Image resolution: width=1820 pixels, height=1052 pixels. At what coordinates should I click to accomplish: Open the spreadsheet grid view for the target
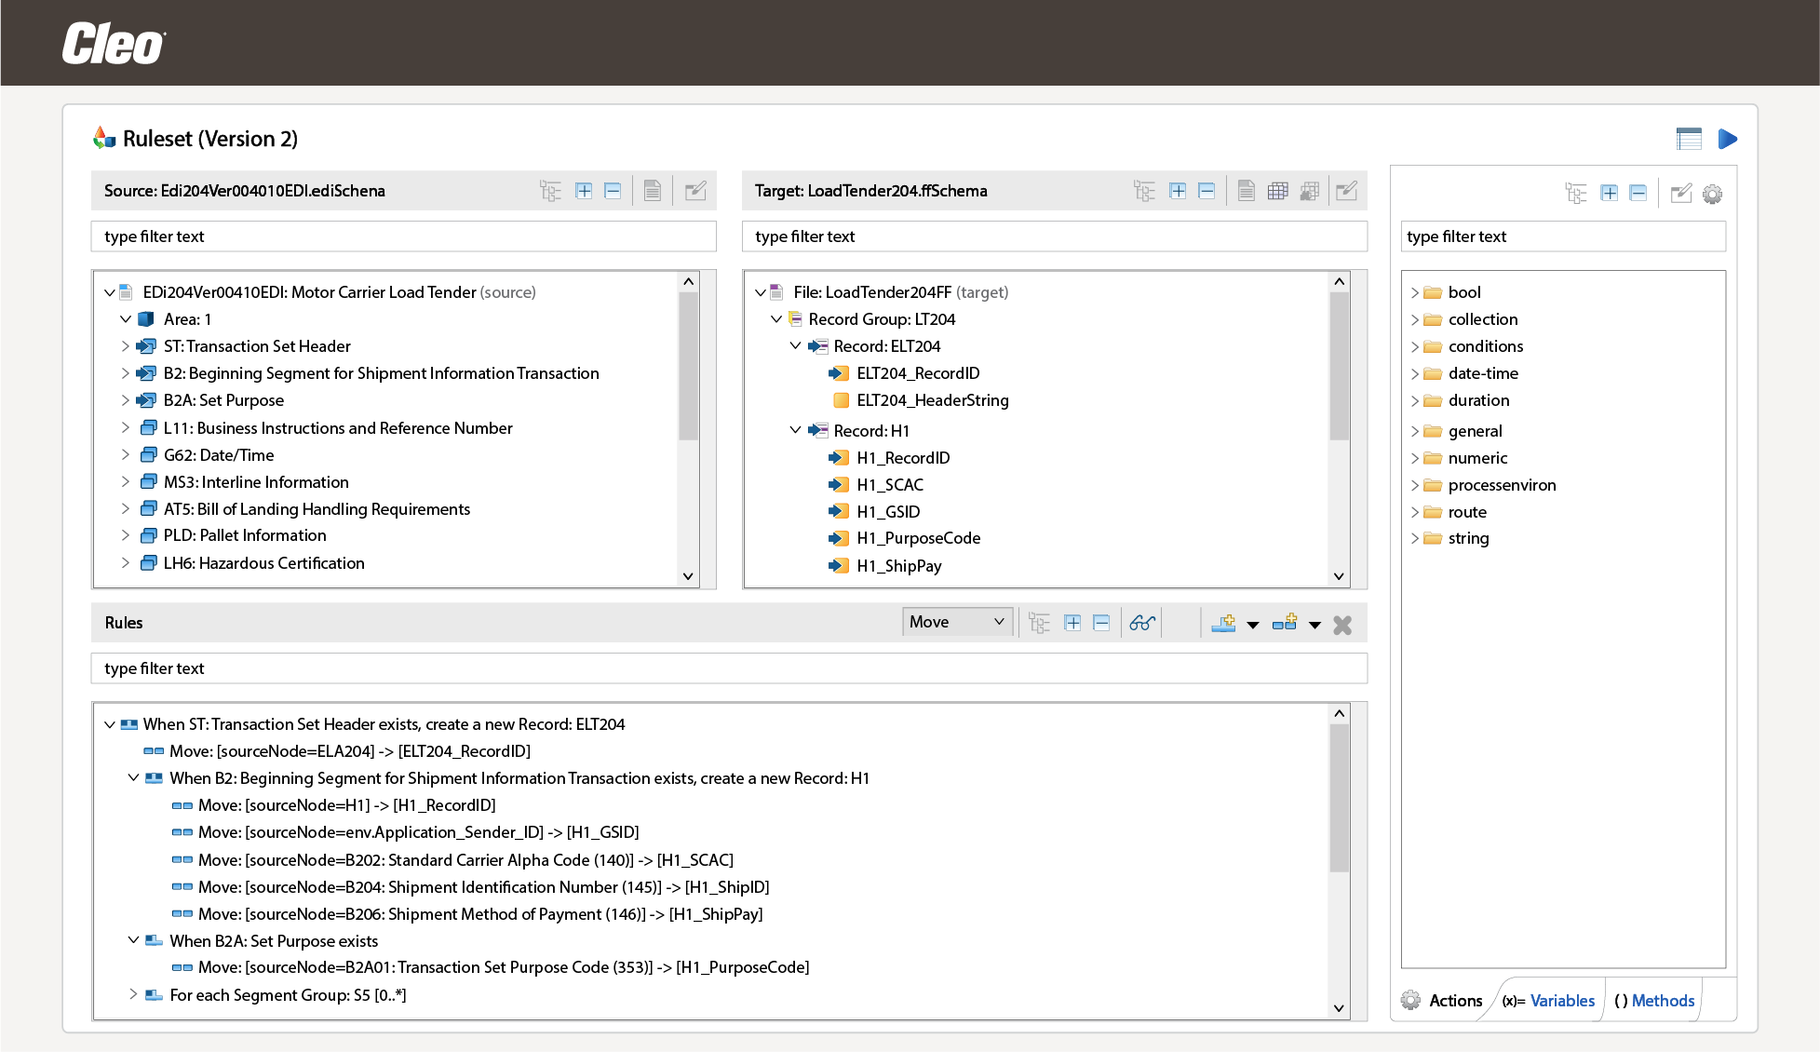pos(1277,190)
